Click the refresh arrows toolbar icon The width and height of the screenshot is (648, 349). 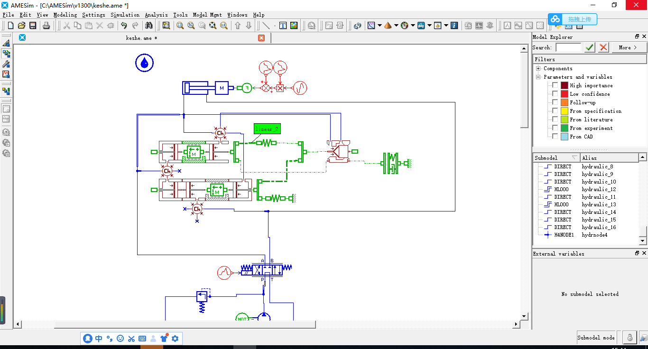(358, 26)
